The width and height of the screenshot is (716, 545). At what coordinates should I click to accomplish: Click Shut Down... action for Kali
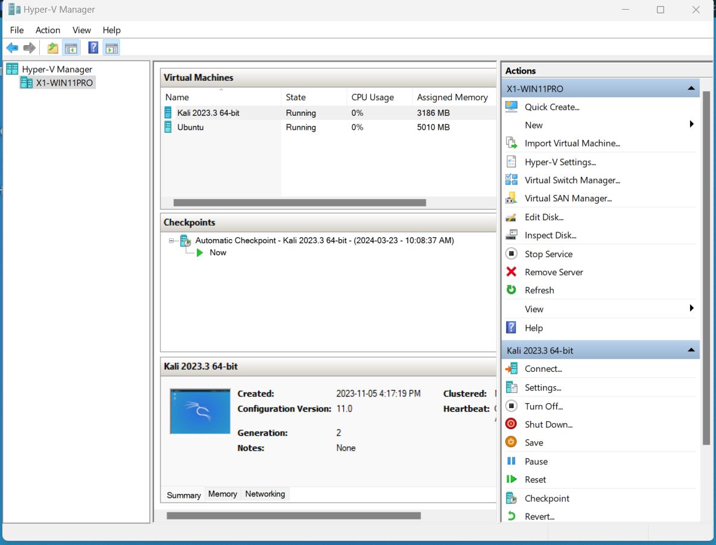548,424
